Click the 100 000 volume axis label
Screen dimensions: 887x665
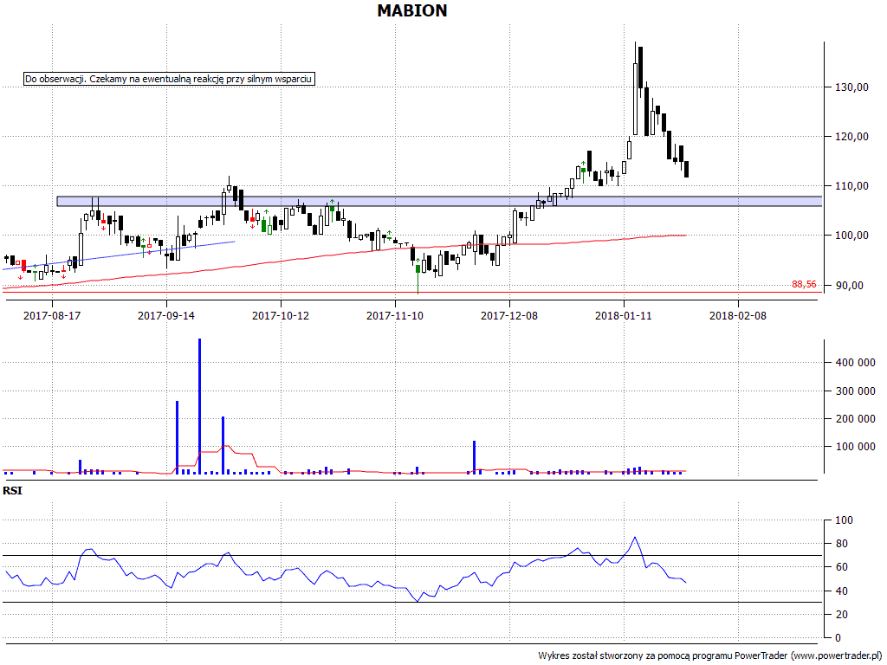click(x=855, y=447)
